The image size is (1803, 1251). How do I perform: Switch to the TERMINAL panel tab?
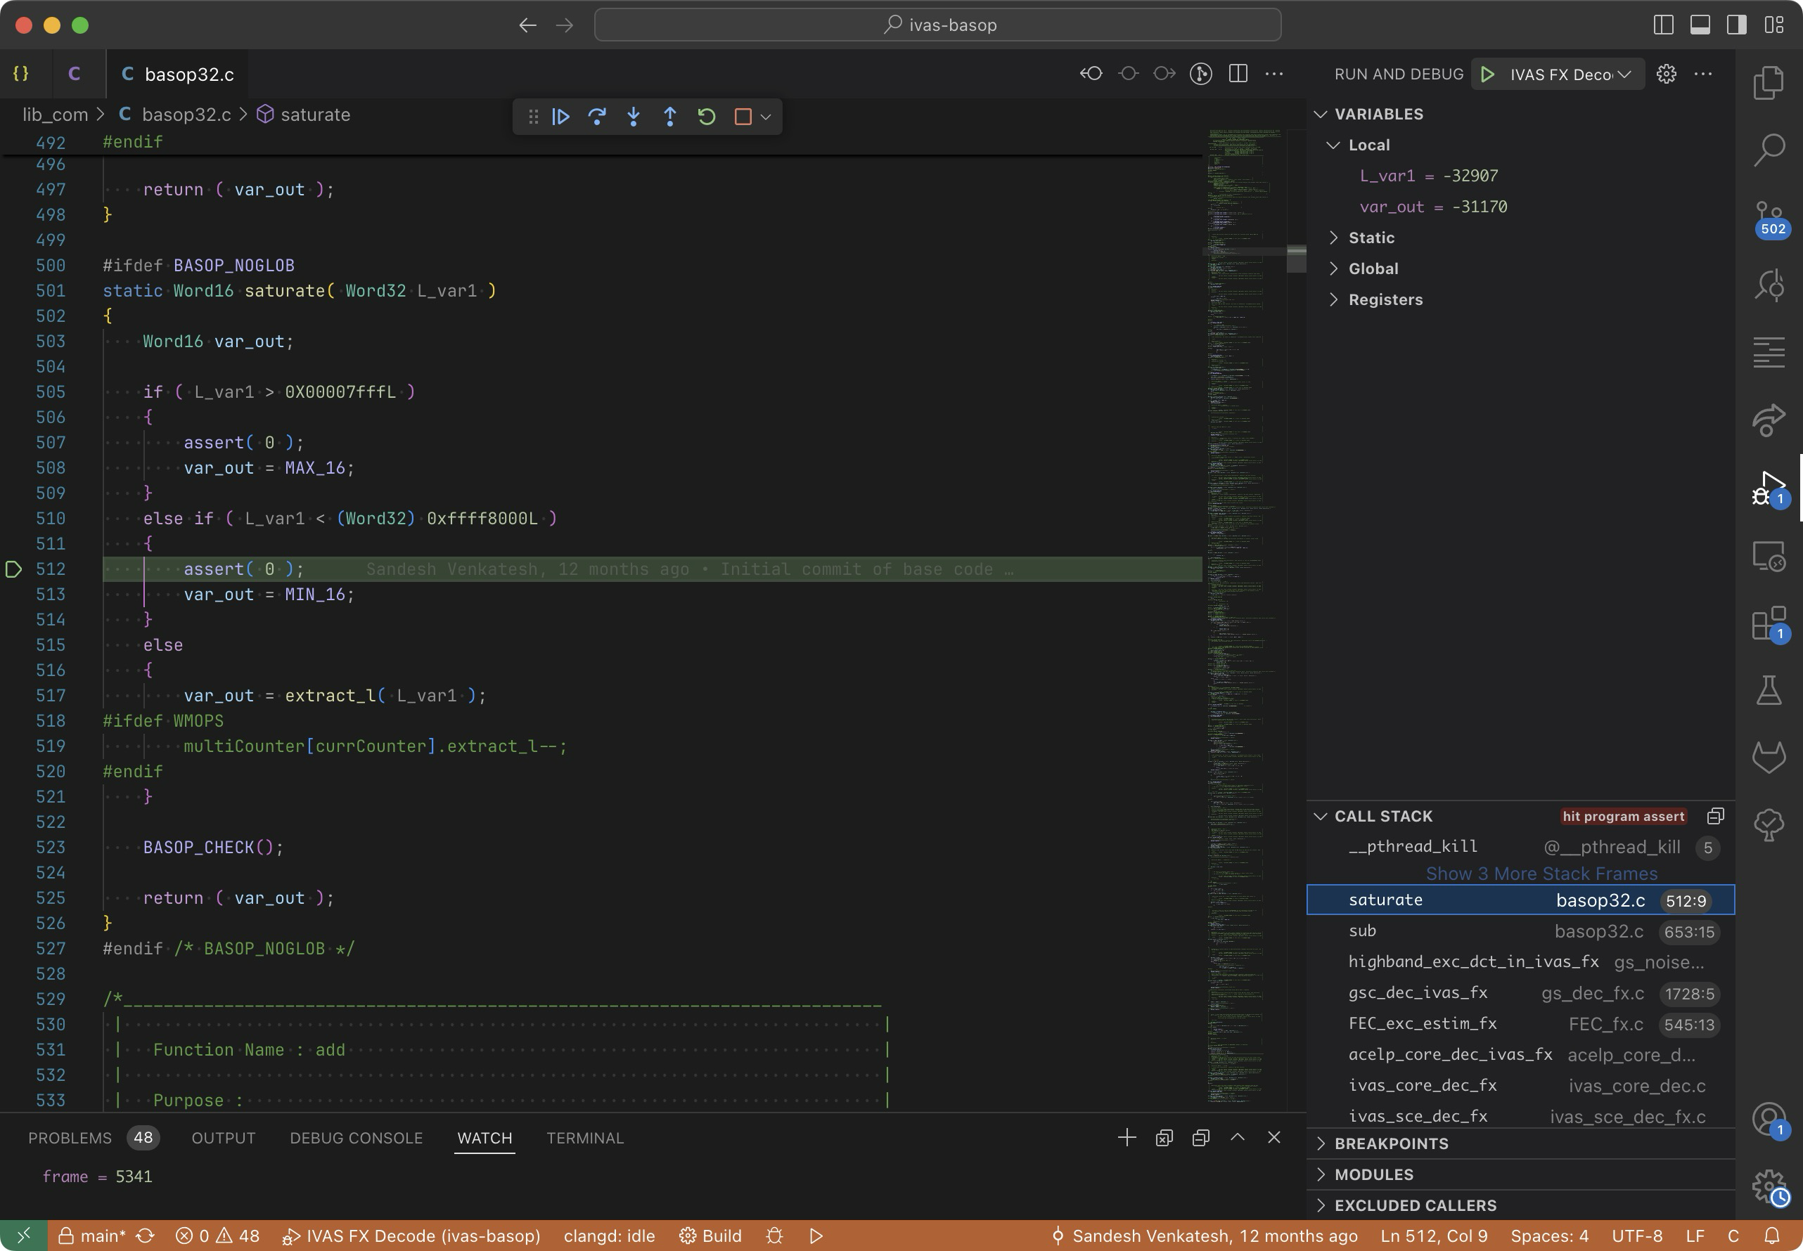[x=585, y=1137]
